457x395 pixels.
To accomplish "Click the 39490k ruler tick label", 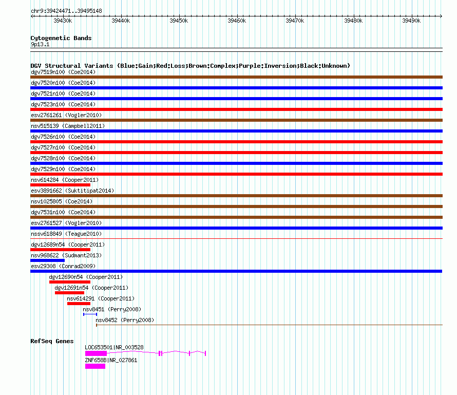I will coord(411,21).
